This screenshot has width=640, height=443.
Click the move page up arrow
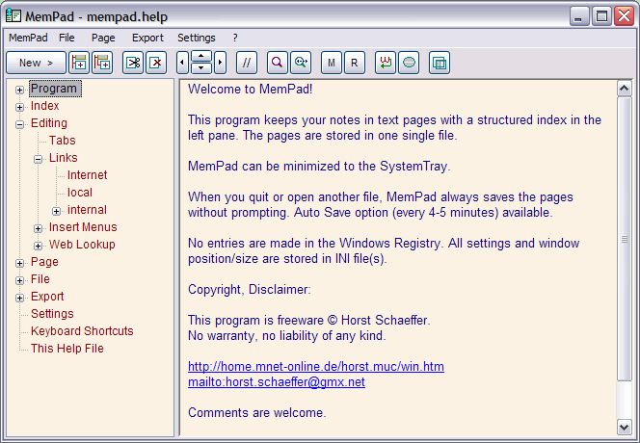(201, 56)
